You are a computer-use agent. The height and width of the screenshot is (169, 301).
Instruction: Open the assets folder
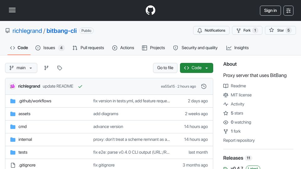point(24,114)
